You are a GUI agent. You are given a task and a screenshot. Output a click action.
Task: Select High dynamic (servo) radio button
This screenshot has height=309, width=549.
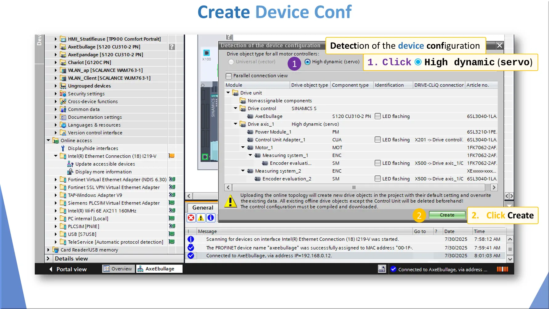(307, 62)
